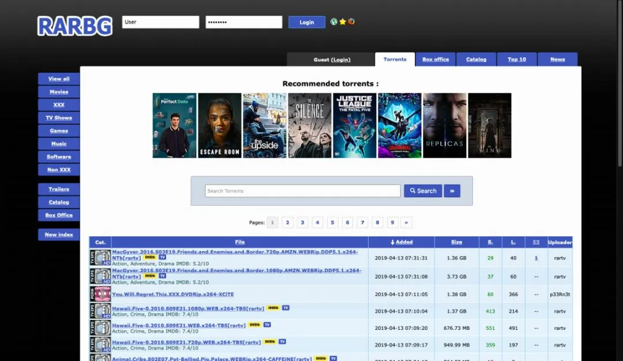
Task: Click the blue Login button
Action: (x=307, y=22)
